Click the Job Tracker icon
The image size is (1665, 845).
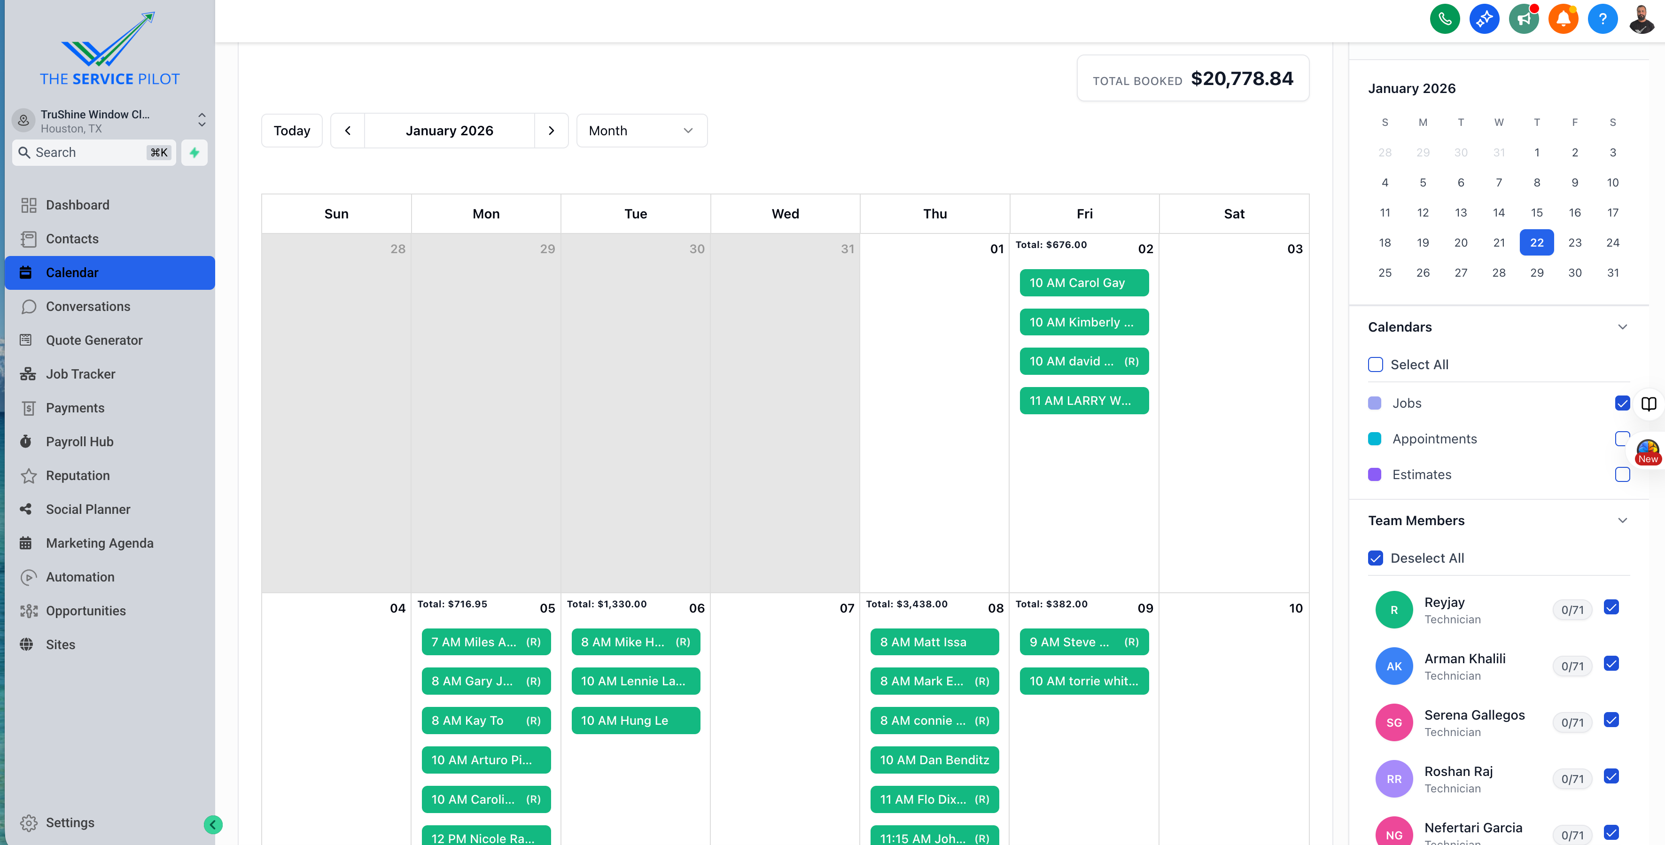[28, 374]
